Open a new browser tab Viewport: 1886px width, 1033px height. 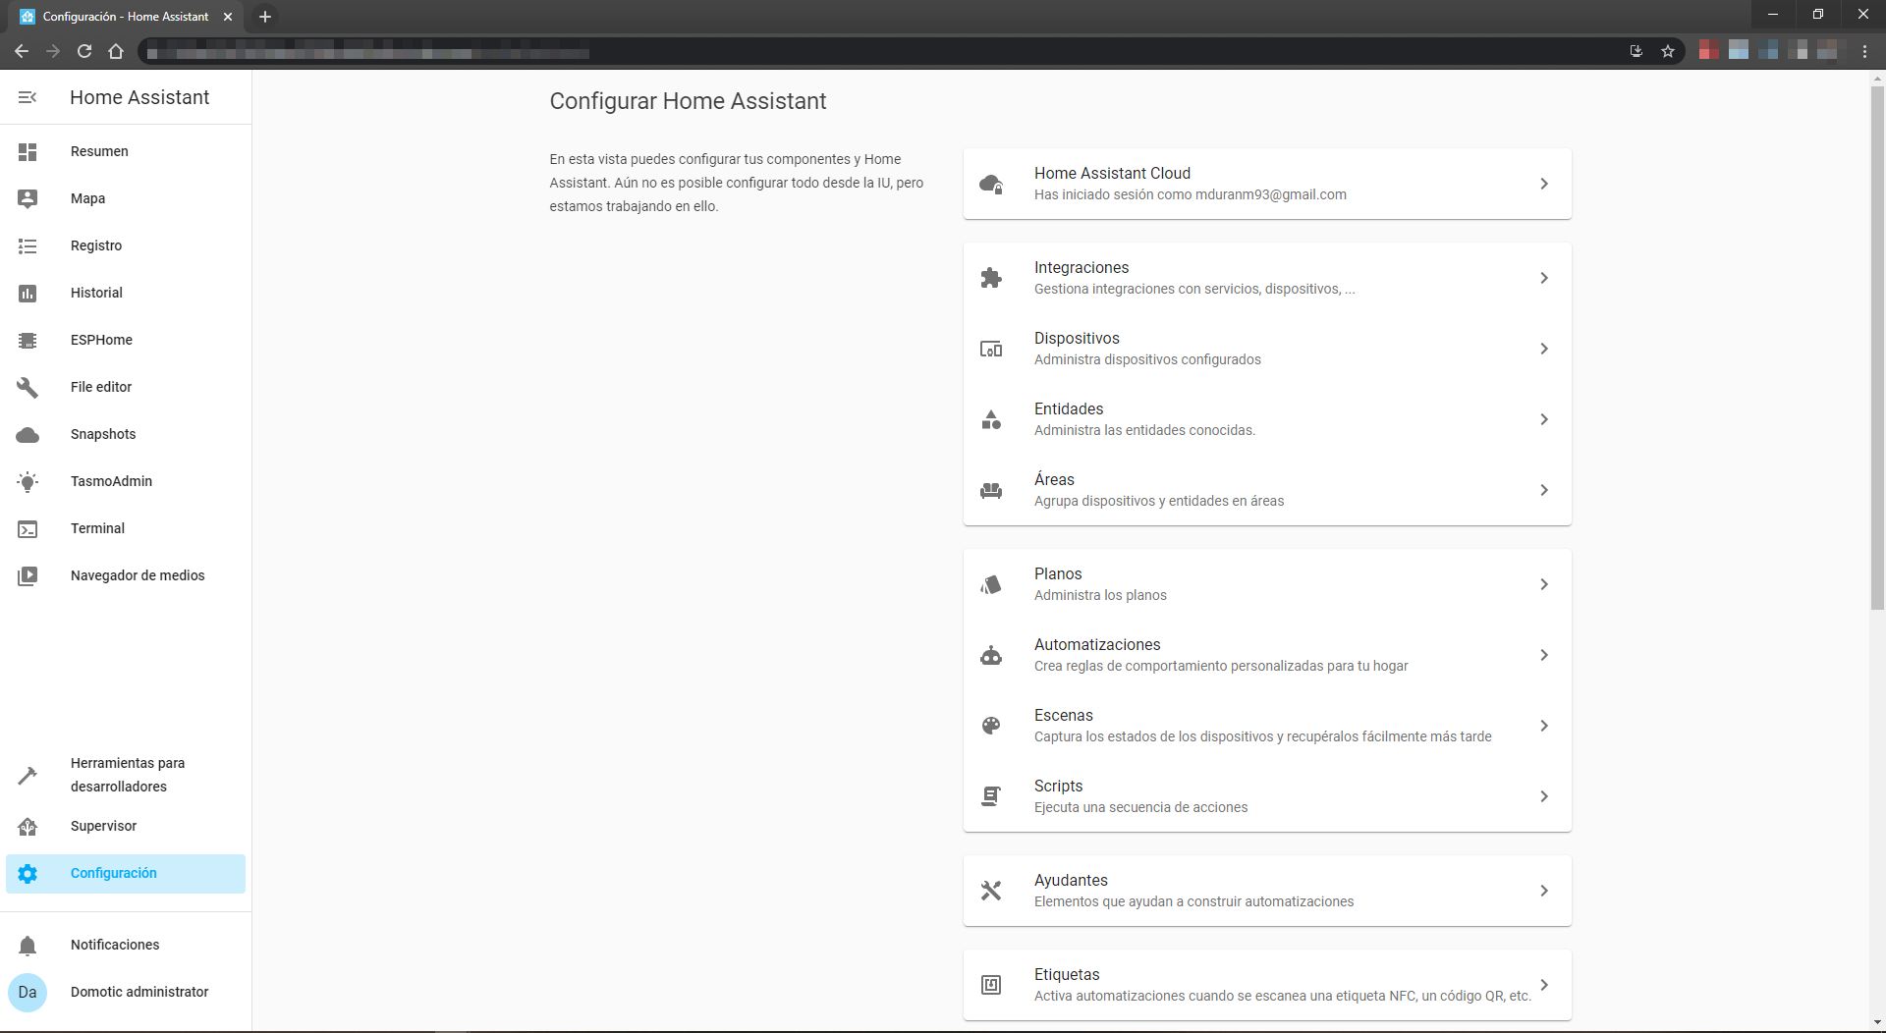(265, 17)
